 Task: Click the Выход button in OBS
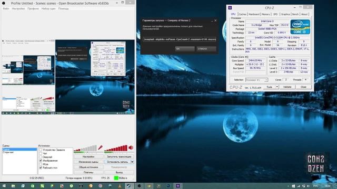[x=119, y=172]
